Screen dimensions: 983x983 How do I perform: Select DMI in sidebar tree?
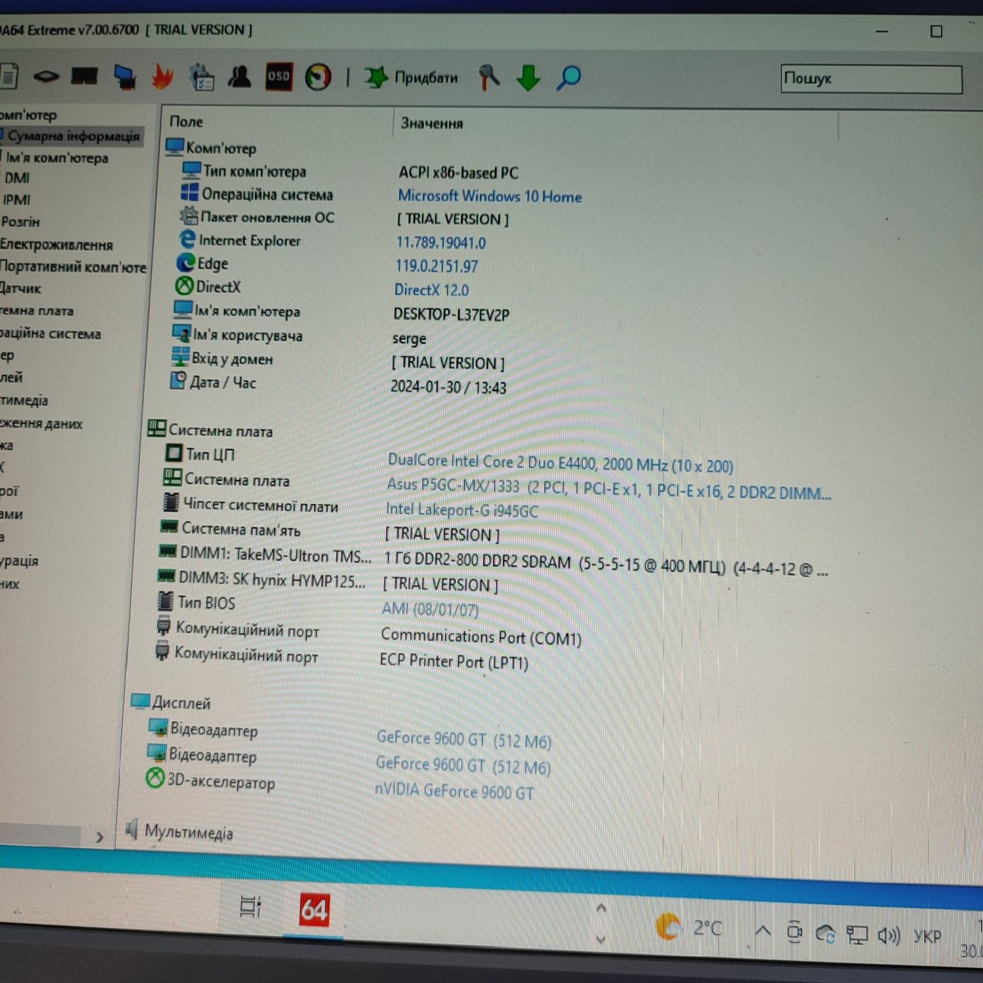pos(17,178)
